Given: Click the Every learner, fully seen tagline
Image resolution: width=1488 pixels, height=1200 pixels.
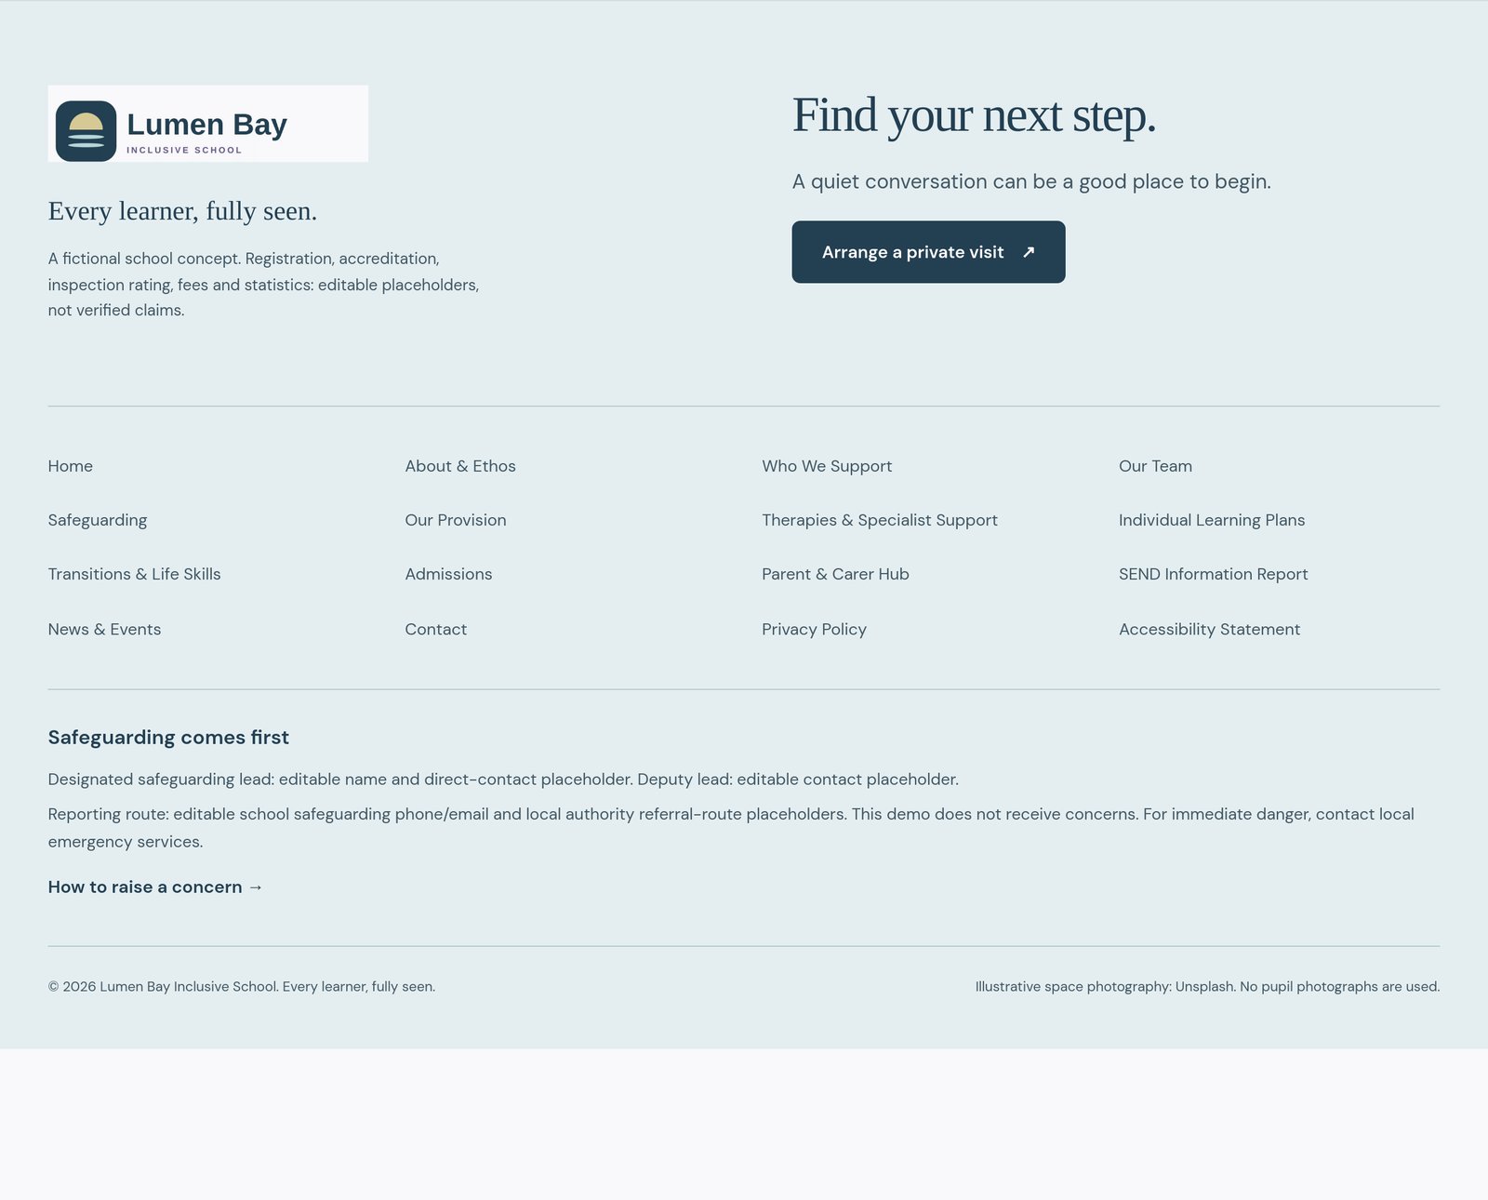Looking at the screenshot, I should 182,211.
